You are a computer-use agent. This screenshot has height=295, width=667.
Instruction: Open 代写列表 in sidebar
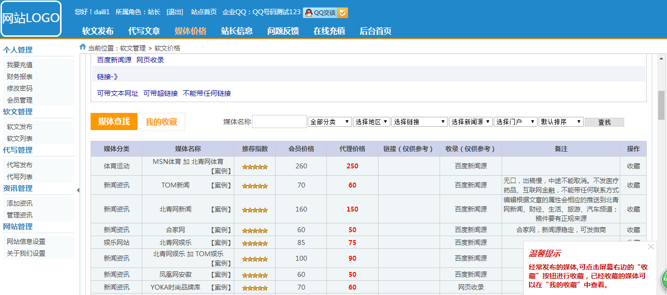20,177
